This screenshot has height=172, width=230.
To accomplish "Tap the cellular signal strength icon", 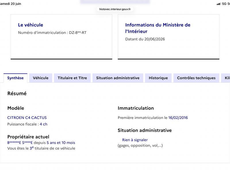I will click(219, 4).
